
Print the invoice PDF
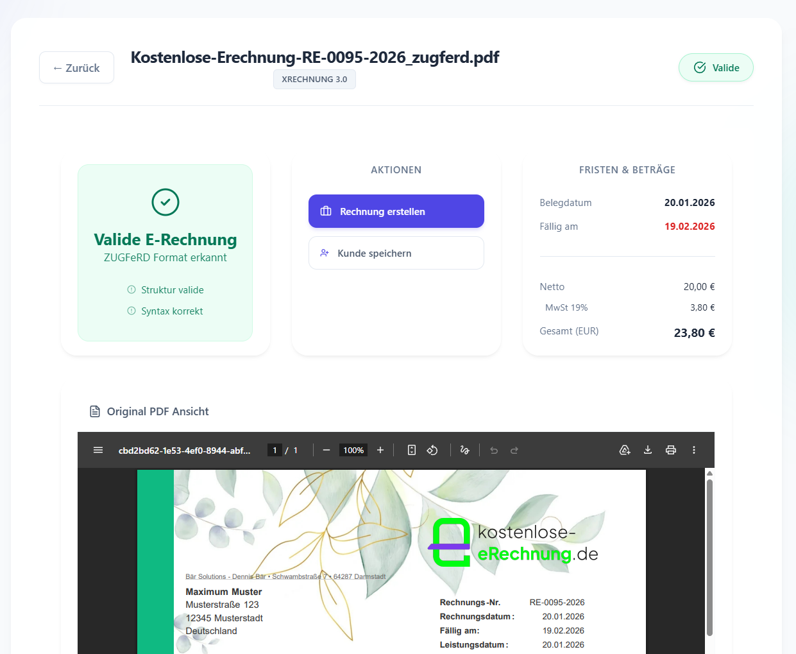click(x=671, y=450)
